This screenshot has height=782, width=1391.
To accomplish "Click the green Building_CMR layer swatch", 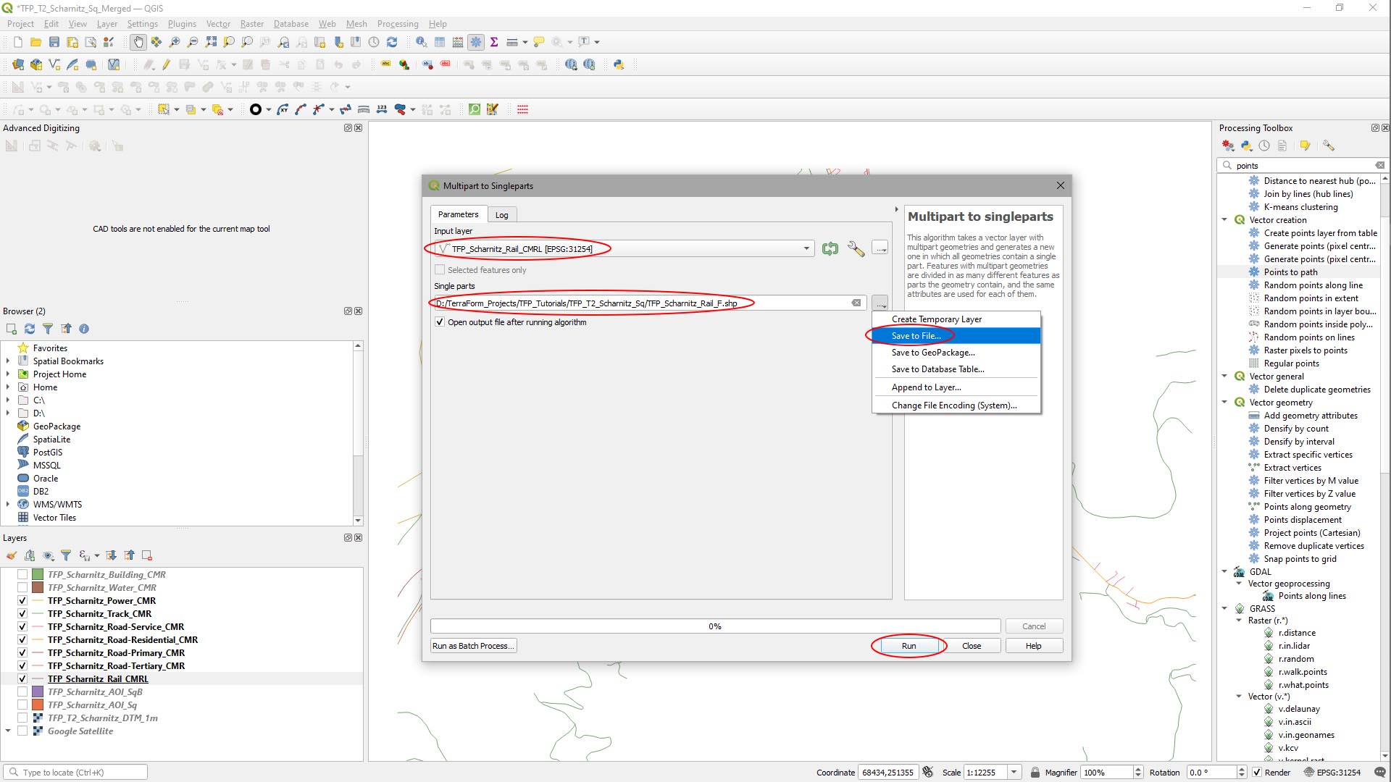I will [38, 574].
